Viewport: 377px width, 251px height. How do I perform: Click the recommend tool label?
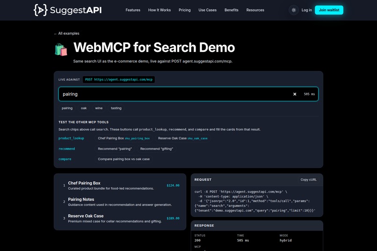pos(66,149)
